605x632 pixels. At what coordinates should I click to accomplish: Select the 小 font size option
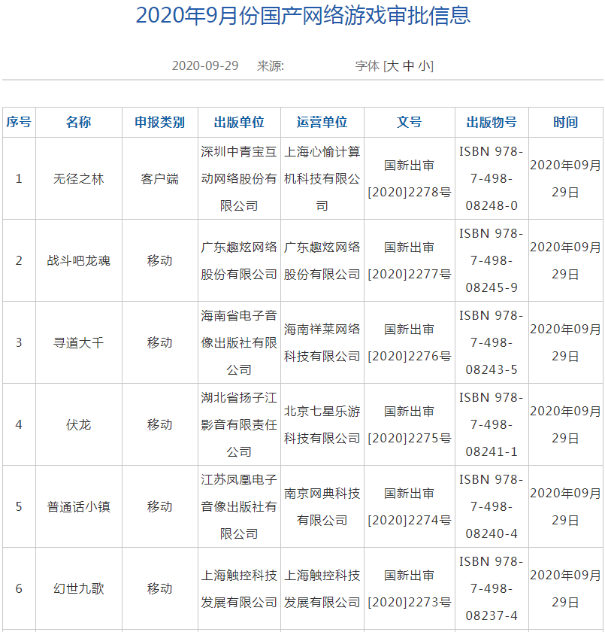click(430, 65)
